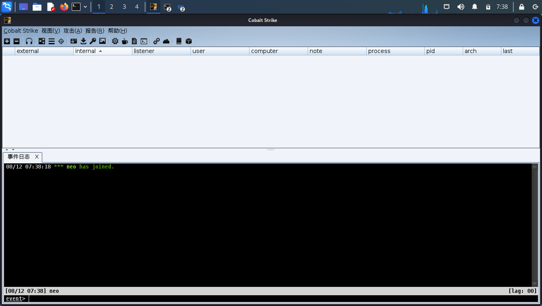Expand top pane with splitter down arrow
Viewport: 542px width, 306px height.
click(13, 150)
